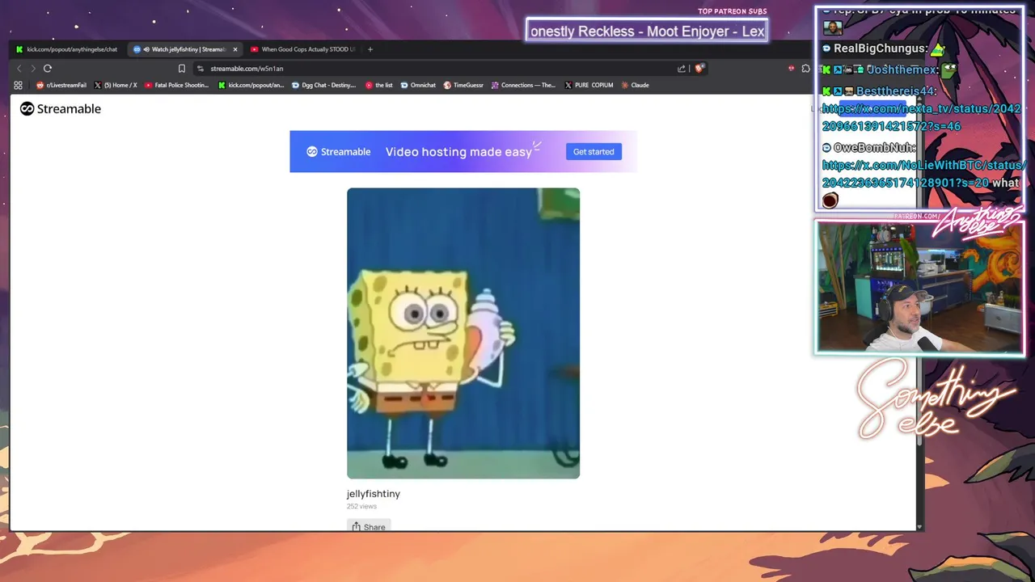1035x582 pixels.
Task: Open the Connections bookmark
Action: tap(523, 85)
